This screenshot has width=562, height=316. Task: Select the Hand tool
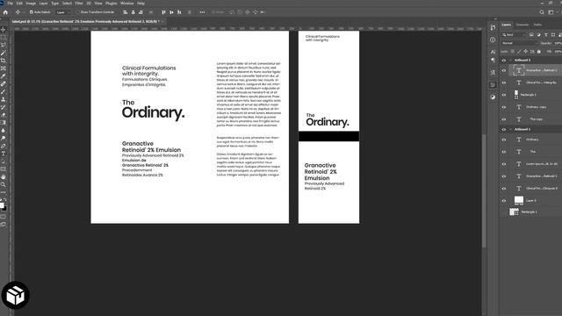coord(4,177)
